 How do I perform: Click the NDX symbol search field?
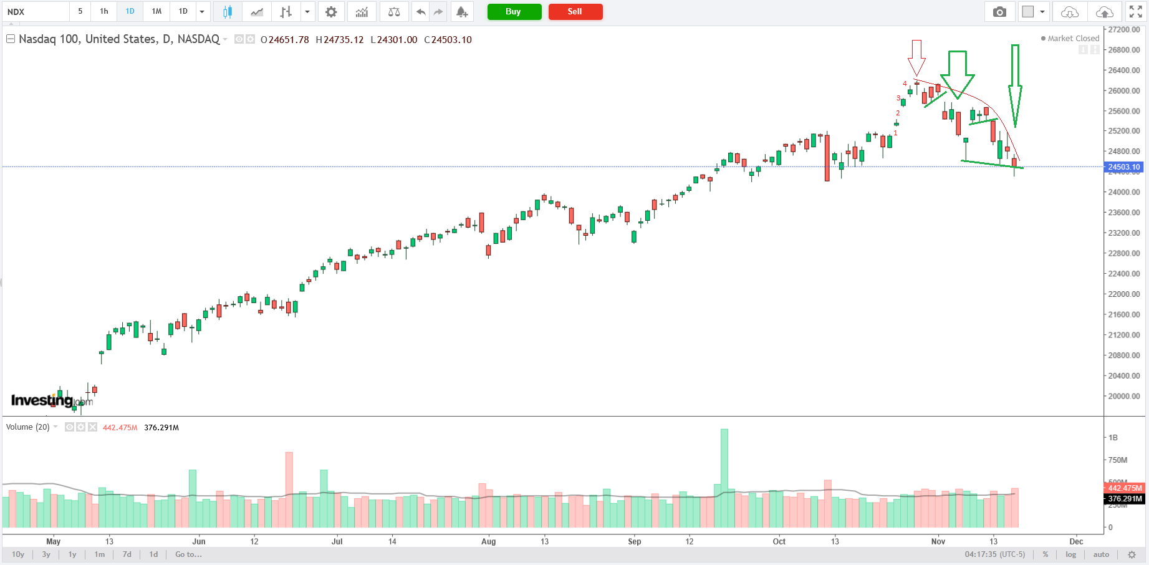tap(36, 12)
